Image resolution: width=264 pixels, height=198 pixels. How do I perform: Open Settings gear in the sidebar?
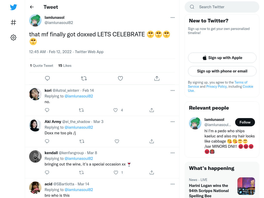click(x=13, y=37)
